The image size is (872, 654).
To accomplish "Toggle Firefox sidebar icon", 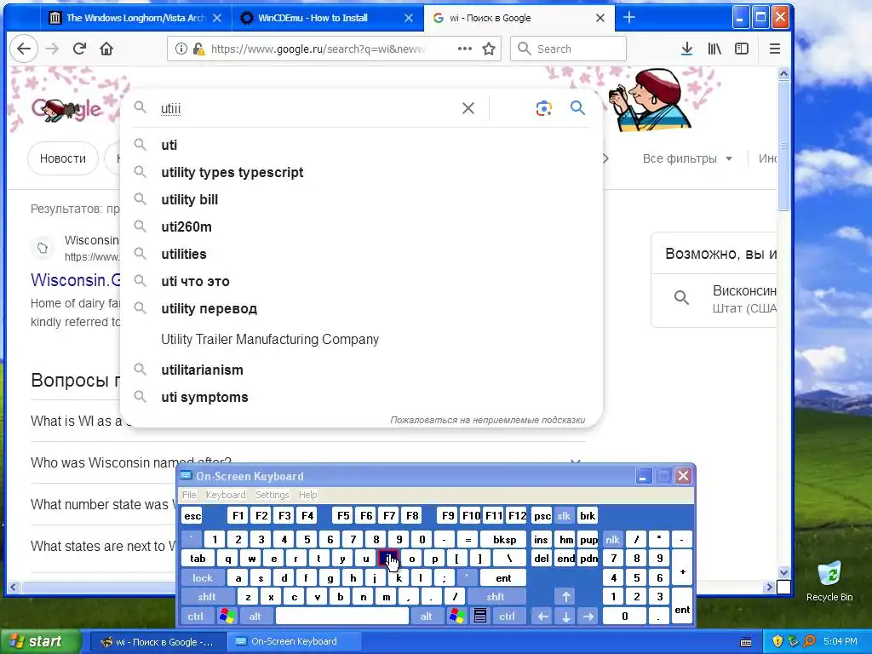I will 742,49.
